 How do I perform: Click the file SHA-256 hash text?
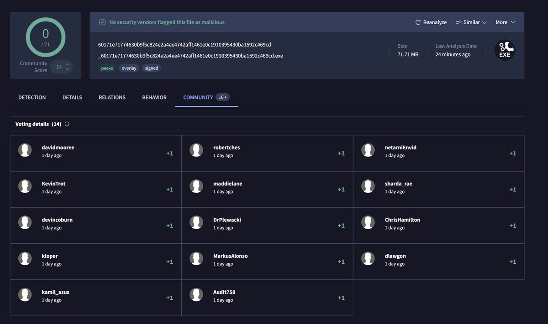[184, 45]
